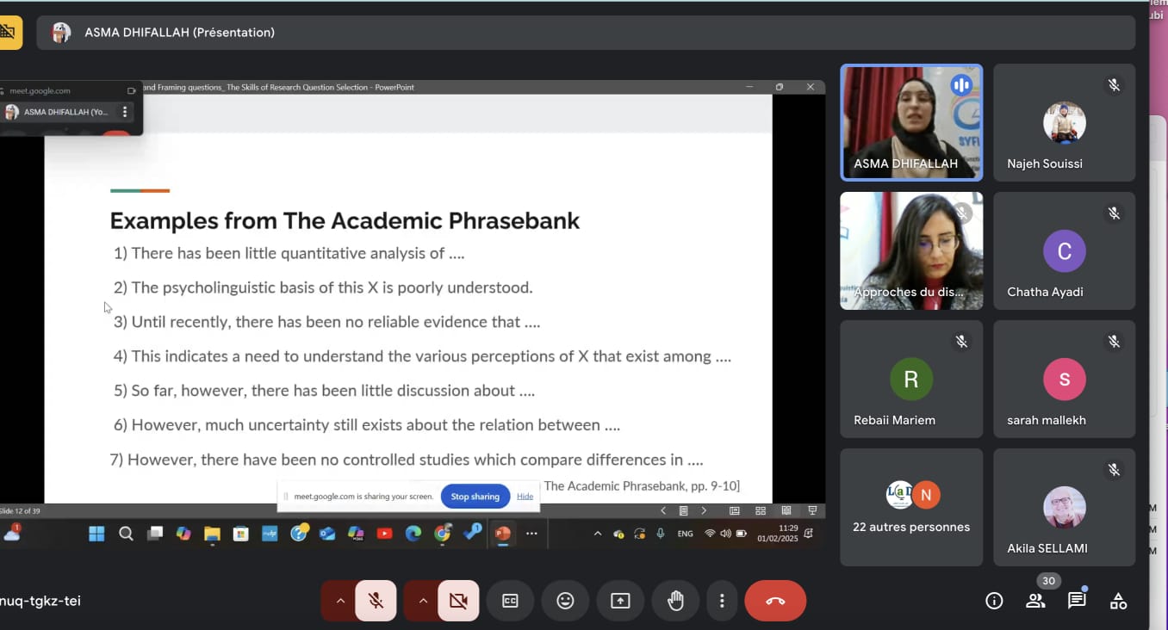
Task: Open the chat messages panel
Action: point(1077,601)
